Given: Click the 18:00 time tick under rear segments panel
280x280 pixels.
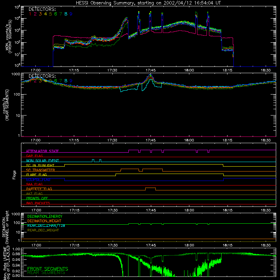Looking at the screenshot, I should click(x=189, y=140).
